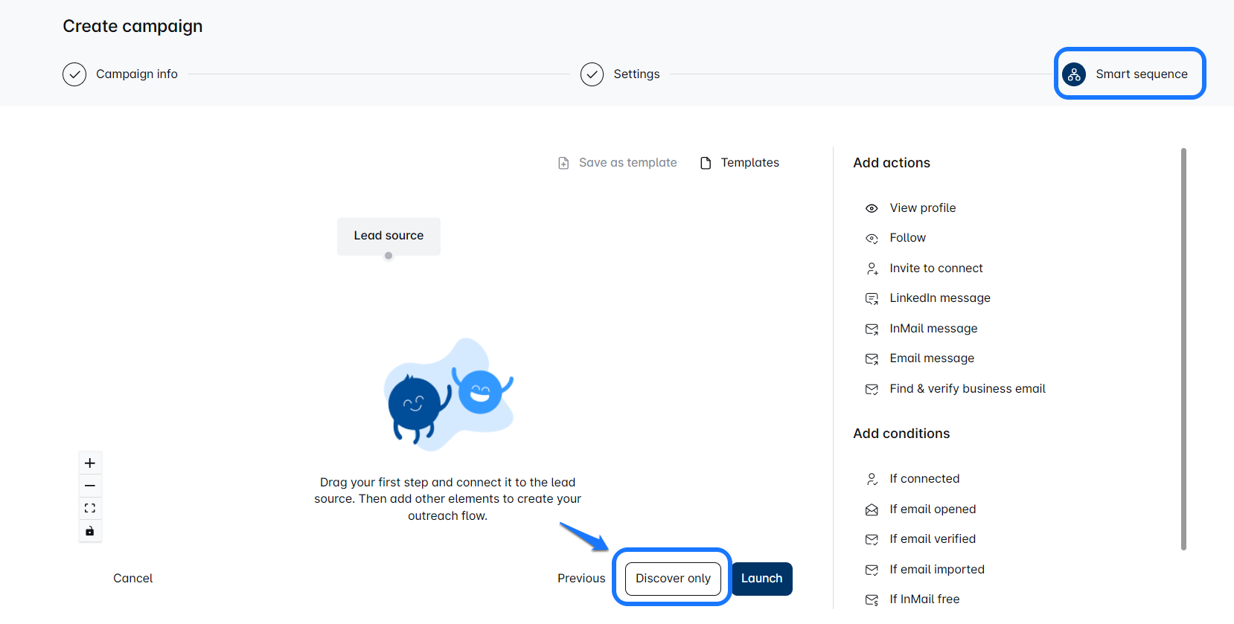Launch the campaign
Screen dimensions: 1234x624
pos(761,579)
